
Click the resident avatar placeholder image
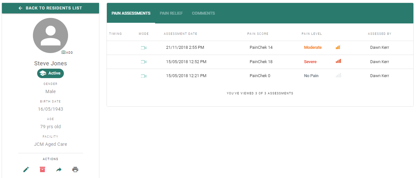pos(50,35)
